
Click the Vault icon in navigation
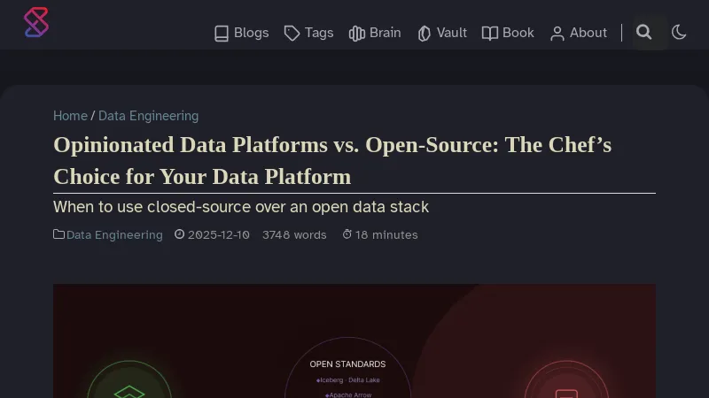pyautogui.click(x=425, y=34)
